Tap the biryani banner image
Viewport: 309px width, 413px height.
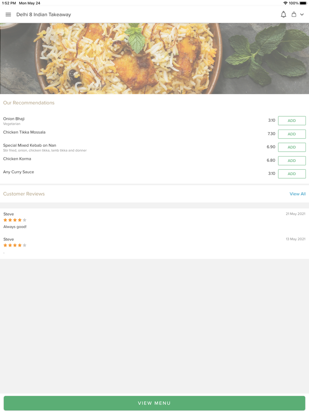(154, 58)
